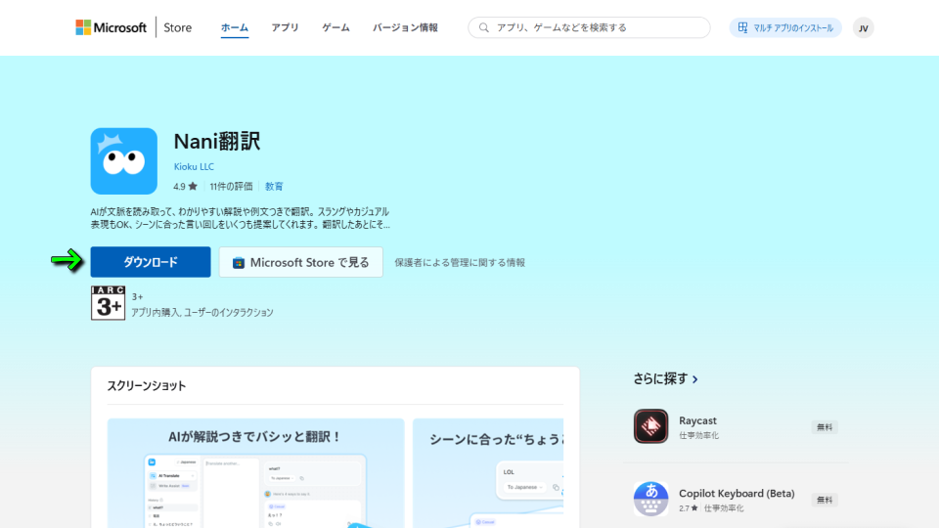Click the Raycast app icon

click(650, 426)
